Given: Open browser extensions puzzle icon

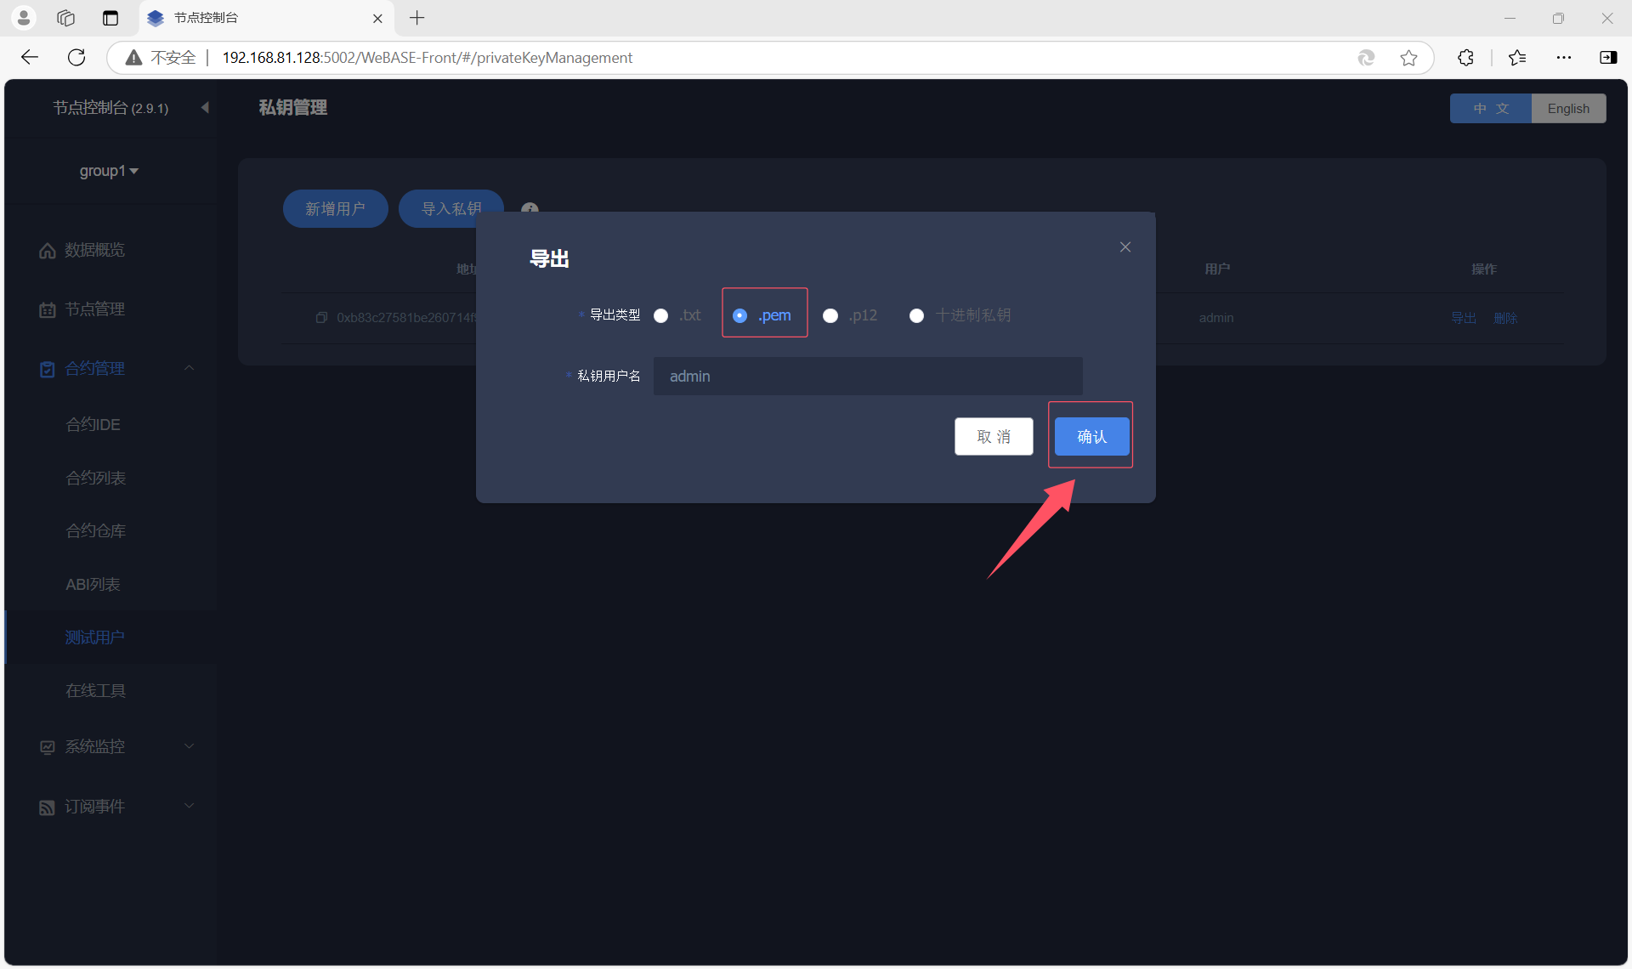Looking at the screenshot, I should 1465,58.
